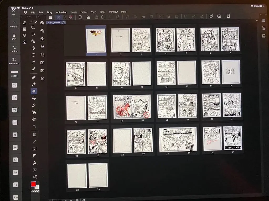269x201 pixels.
Task: Tap the control modifier key
Action: click(x=14, y=24)
